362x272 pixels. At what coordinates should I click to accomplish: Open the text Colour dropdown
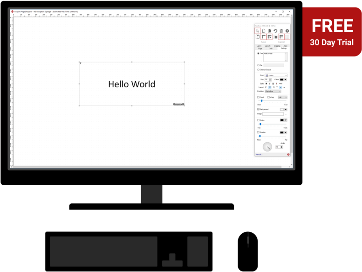click(x=284, y=79)
